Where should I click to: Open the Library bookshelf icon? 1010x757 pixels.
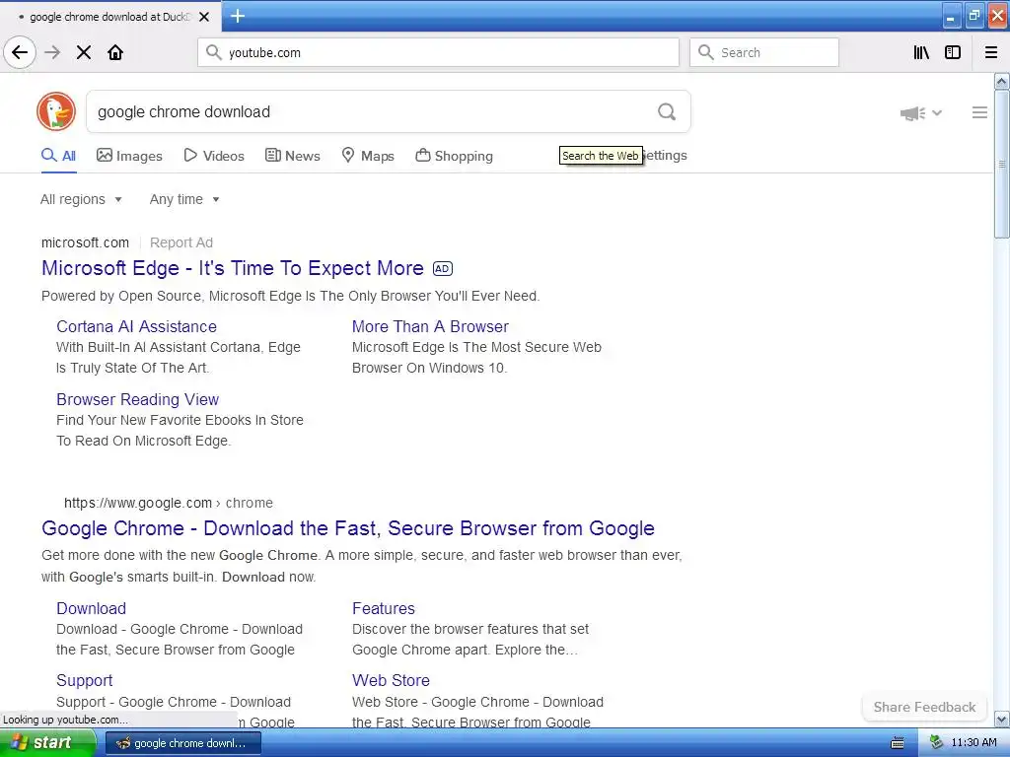tap(921, 52)
